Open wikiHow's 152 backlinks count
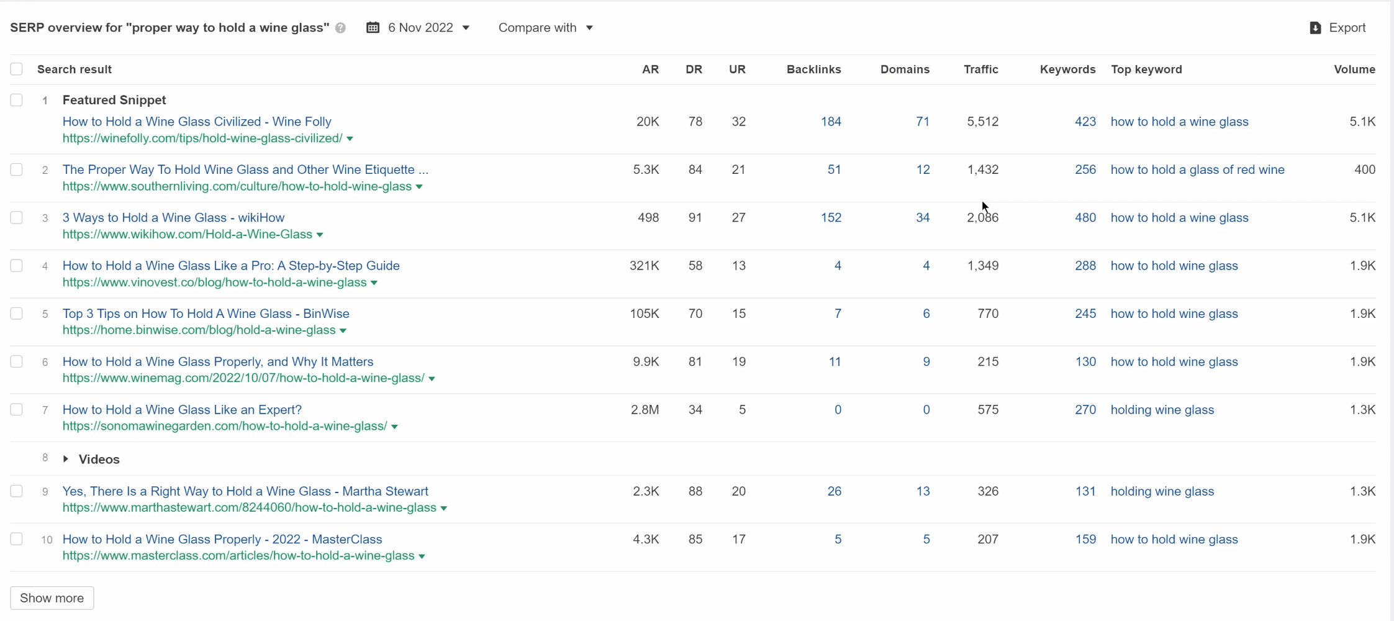 pyautogui.click(x=831, y=217)
